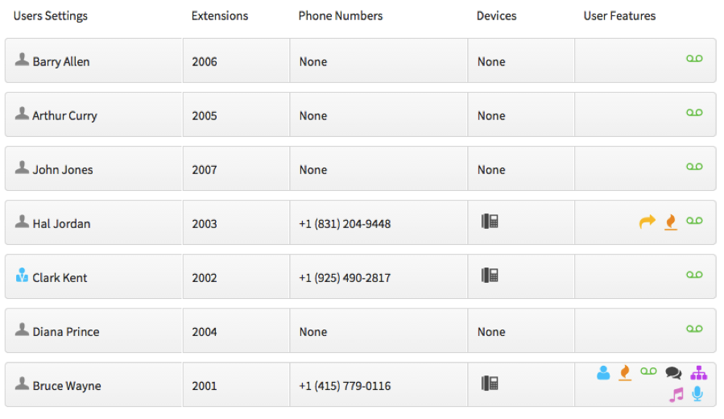The width and height of the screenshot is (724, 419).
Task: Open Hal Jordan's desk phone device icon
Action: click(x=490, y=222)
